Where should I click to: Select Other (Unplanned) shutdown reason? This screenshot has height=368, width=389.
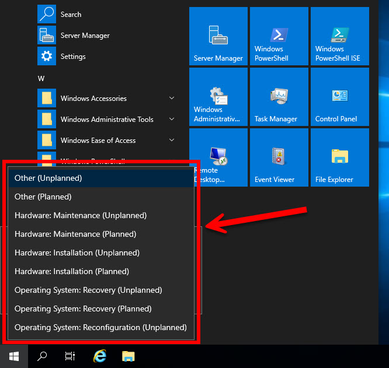101,178
